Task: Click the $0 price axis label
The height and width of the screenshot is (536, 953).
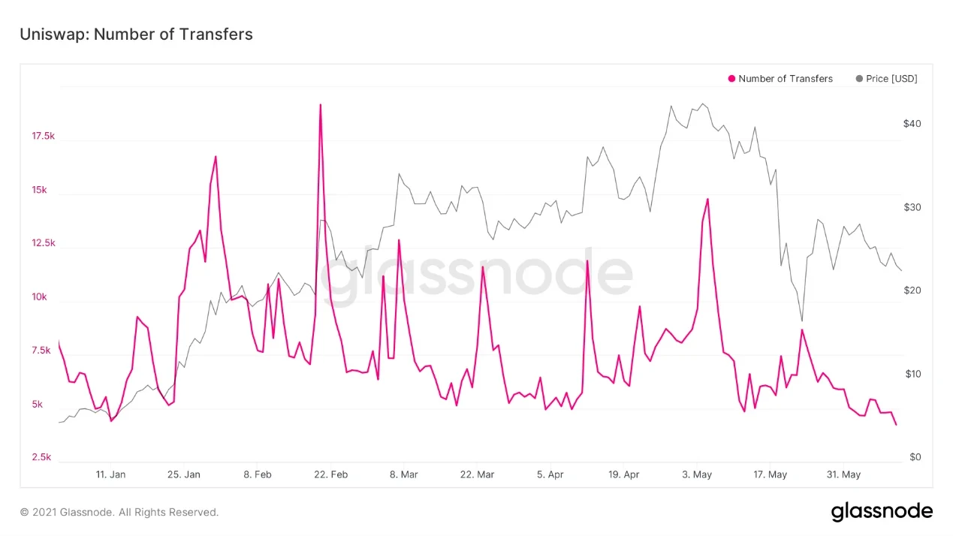Action: (x=915, y=457)
